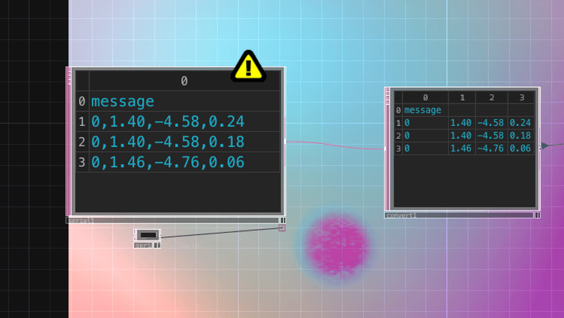Click the '-4.58' cell in convert1 row 1
564x318 pixels.
(x=492, y=123)
